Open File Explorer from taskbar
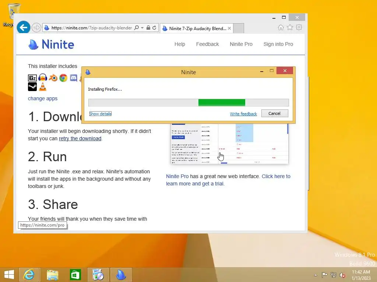Viewport: 377px width, 282px height. 52,275
